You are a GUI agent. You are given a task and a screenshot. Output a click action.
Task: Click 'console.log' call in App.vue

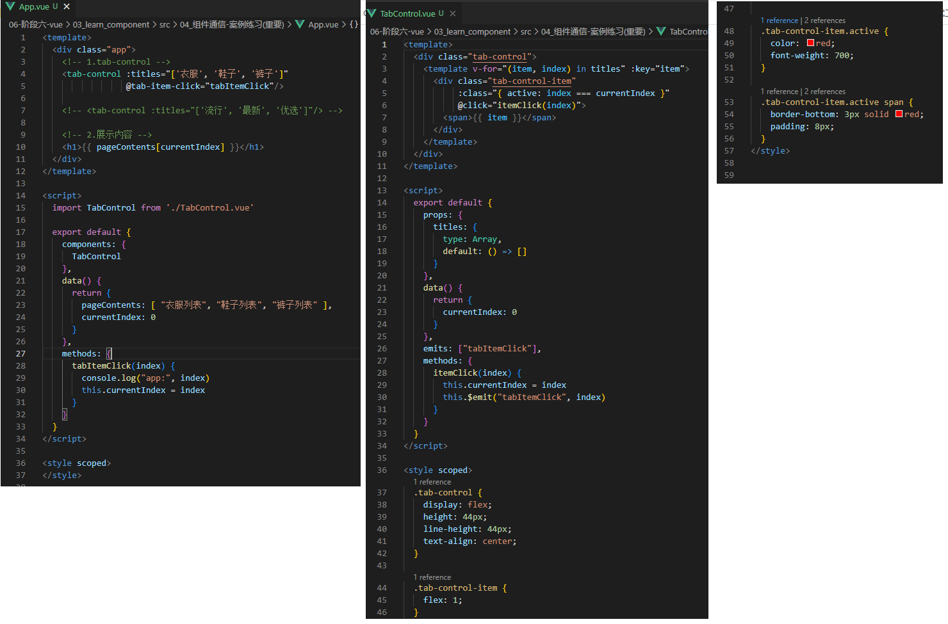click(x=109, y=378)
